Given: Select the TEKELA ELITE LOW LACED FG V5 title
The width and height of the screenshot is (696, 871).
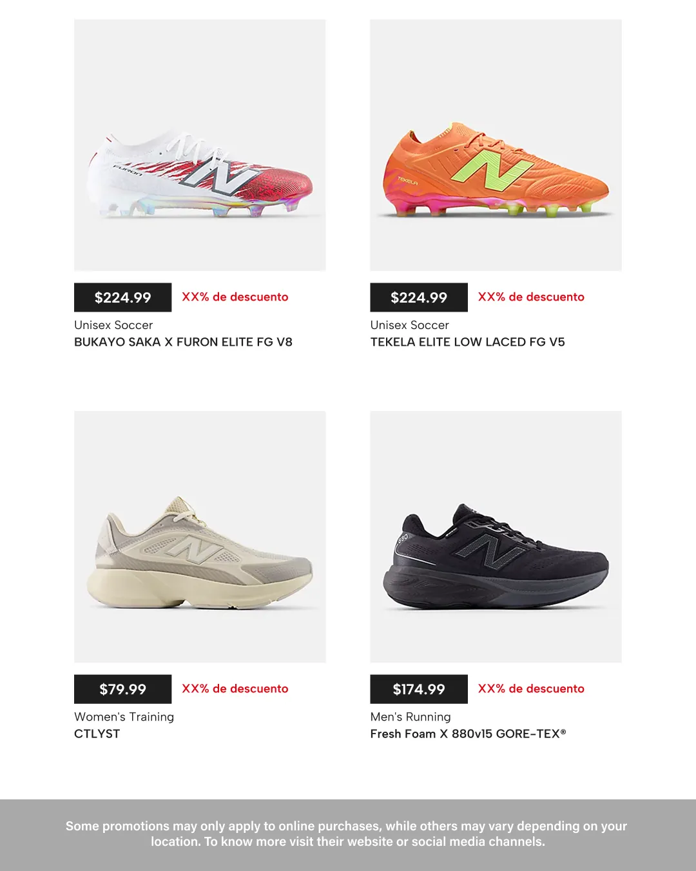Looking at the screenshot, I should [x=467, y=342].
